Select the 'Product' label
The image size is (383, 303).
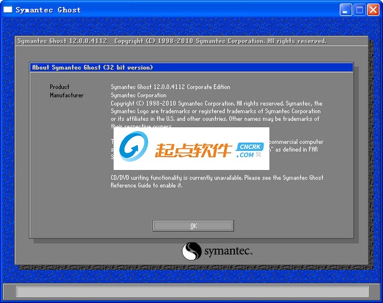59,87
